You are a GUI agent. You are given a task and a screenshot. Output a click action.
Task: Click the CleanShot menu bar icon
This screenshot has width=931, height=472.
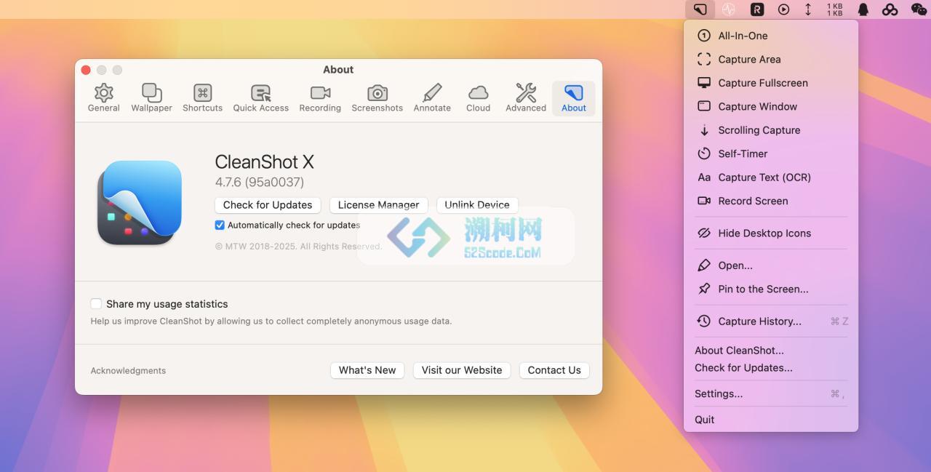point(700,9)
